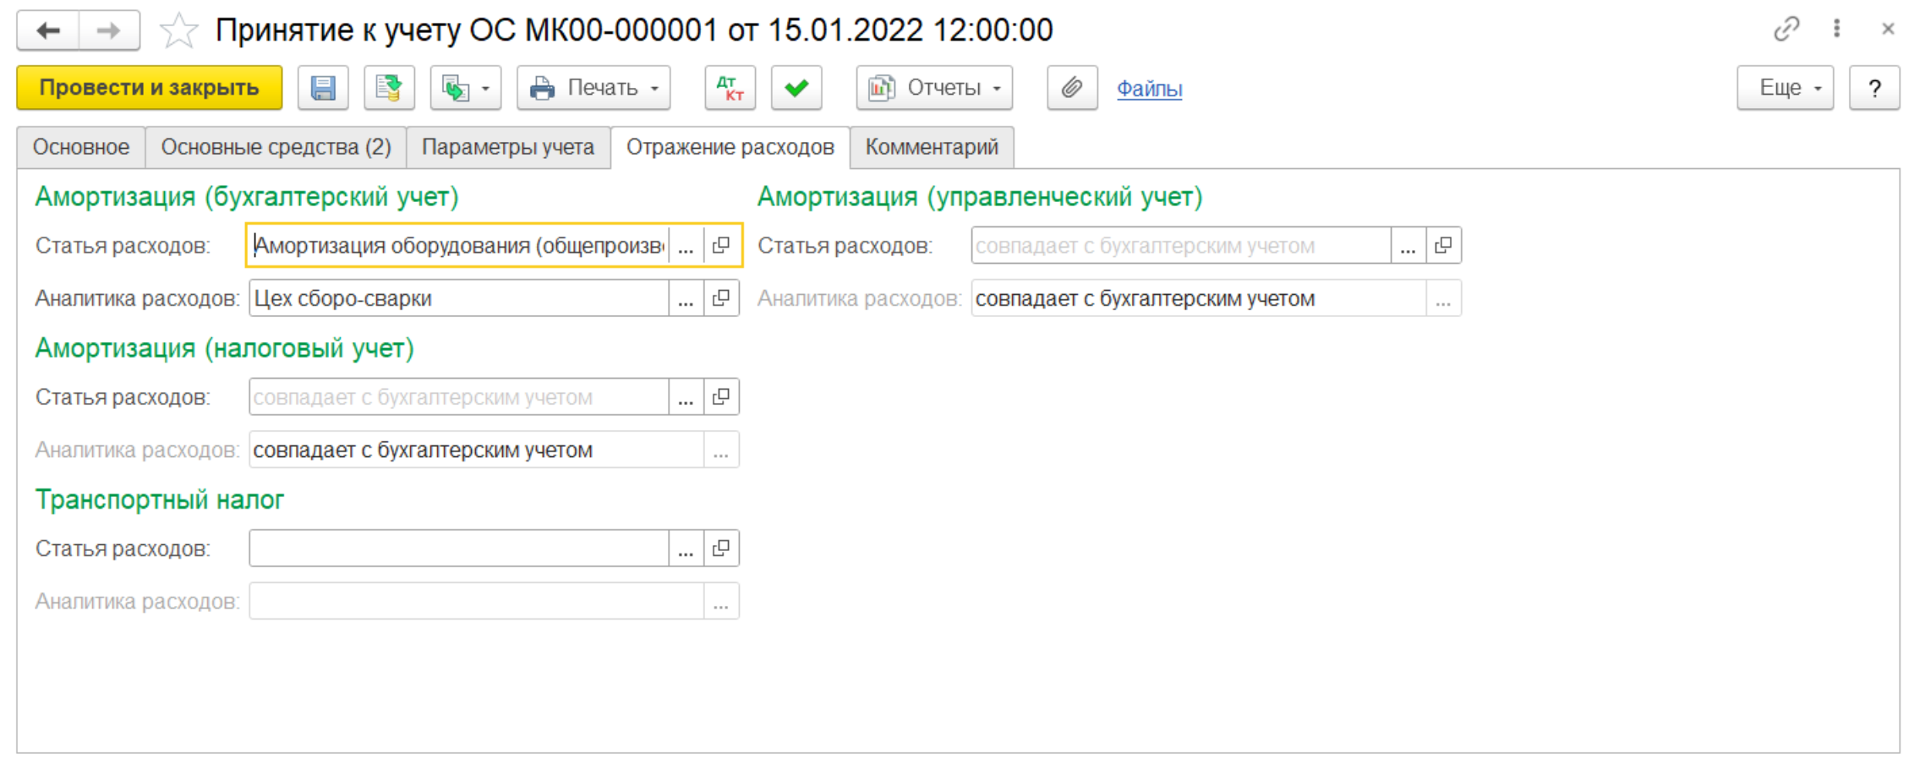Copy link using the chain icon
The width and height of the screenshot is (1920, 769).
coord(1786,30)
